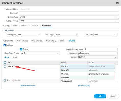
Task: Open the ND Entries sub-tab
Action: pyautogui.click(x=37, y=41)
